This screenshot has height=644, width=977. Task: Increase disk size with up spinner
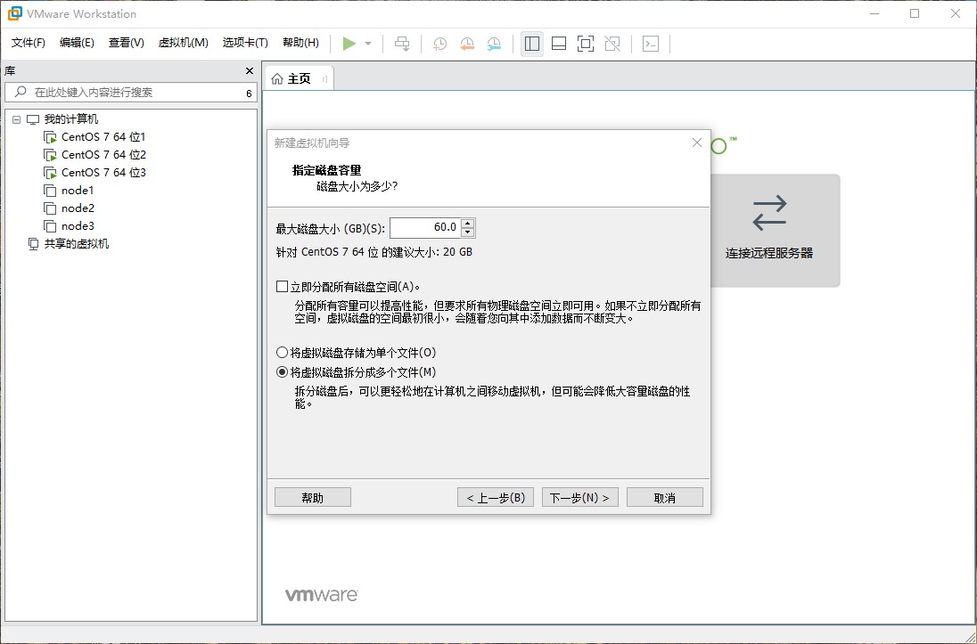[x=468, y=223]
